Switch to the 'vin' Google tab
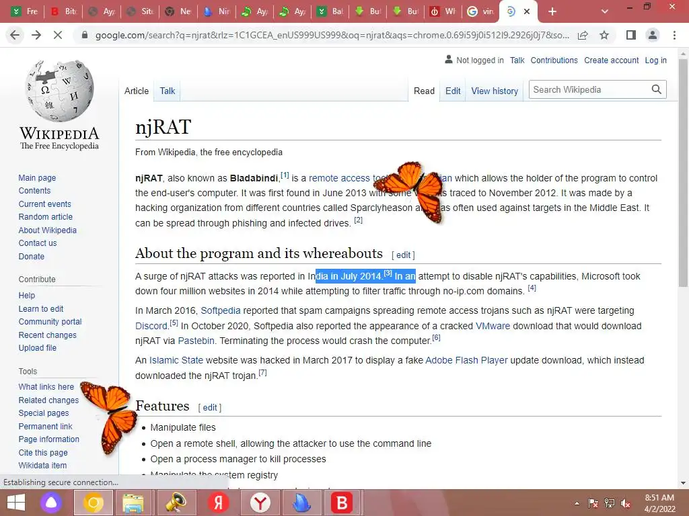689x516 pixels. [x=481, y=11]
